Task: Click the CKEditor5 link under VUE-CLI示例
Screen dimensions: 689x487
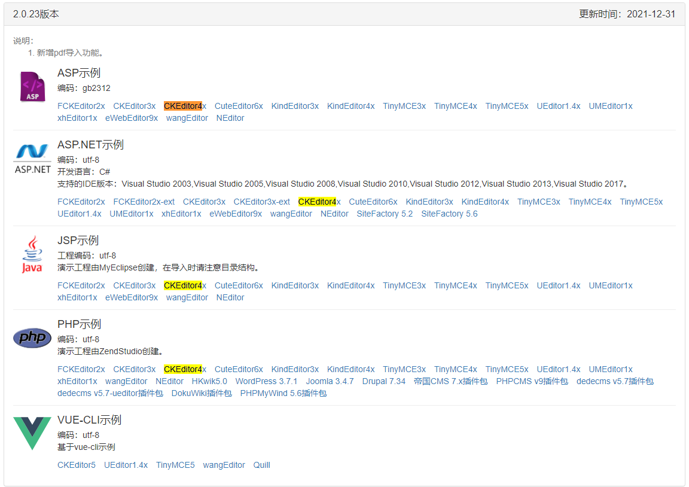Action: tap(77, 465)
